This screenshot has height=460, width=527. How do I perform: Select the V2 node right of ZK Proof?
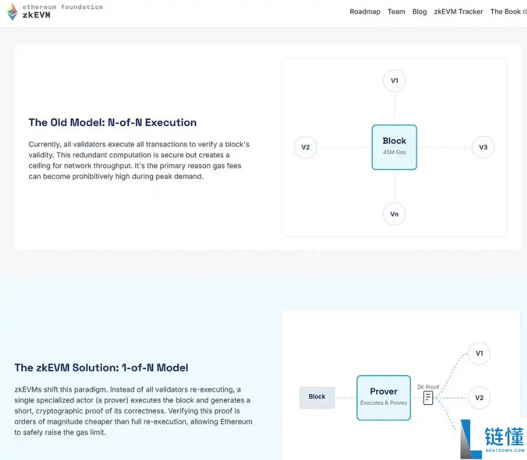coord(479,398)
